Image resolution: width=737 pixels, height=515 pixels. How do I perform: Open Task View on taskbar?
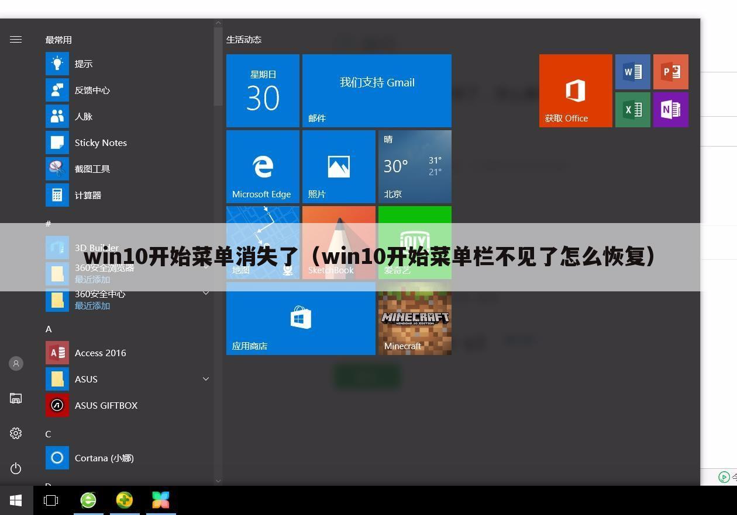click(51, 500)
